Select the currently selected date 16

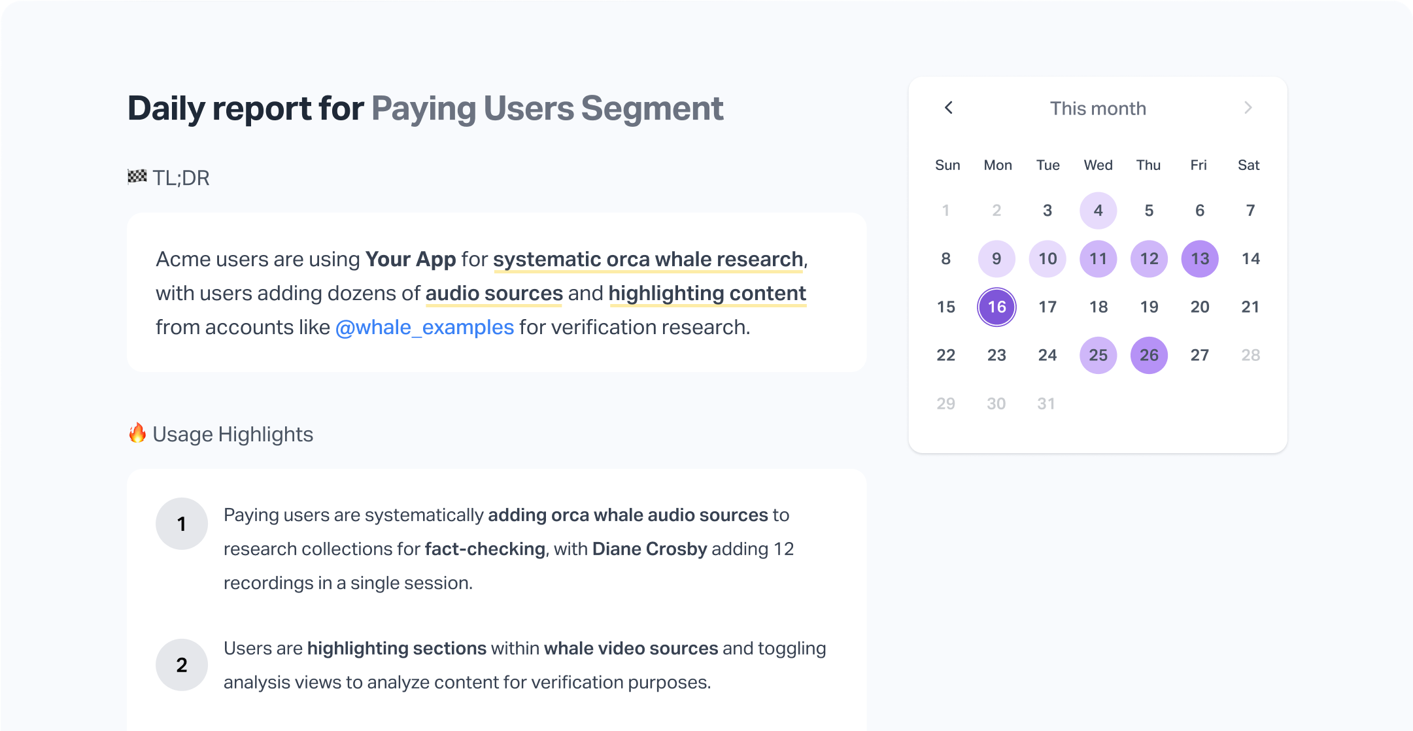(x=996, y=306)
